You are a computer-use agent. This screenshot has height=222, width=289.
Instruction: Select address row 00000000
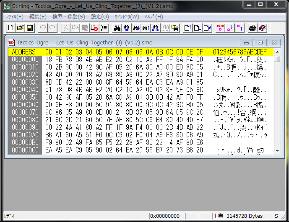coord(25,59)
